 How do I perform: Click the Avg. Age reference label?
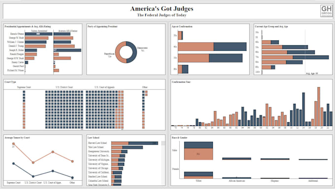312,73
